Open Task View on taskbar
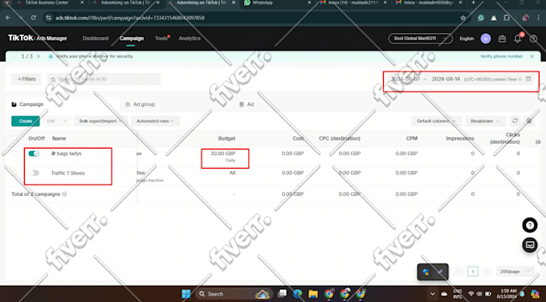Image resolution: width=546 pixels, height=302 pixels. pyautogui.click(x=282, y=294)
